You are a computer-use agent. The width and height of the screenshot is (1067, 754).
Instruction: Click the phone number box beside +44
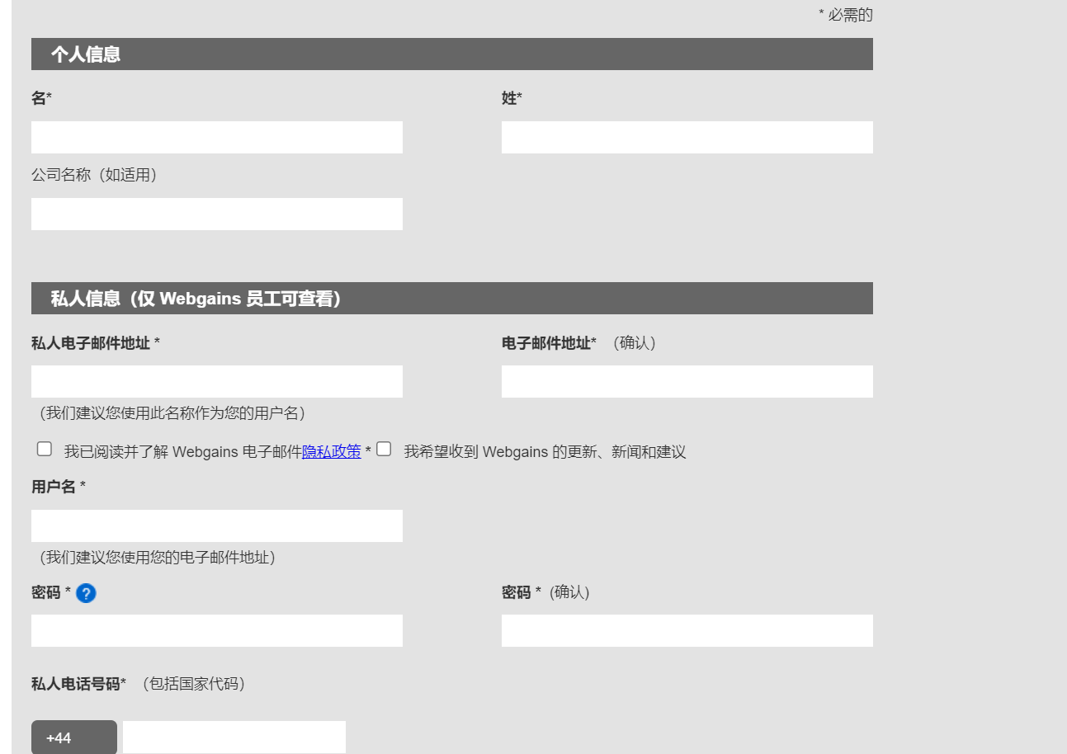pos(234,738)
